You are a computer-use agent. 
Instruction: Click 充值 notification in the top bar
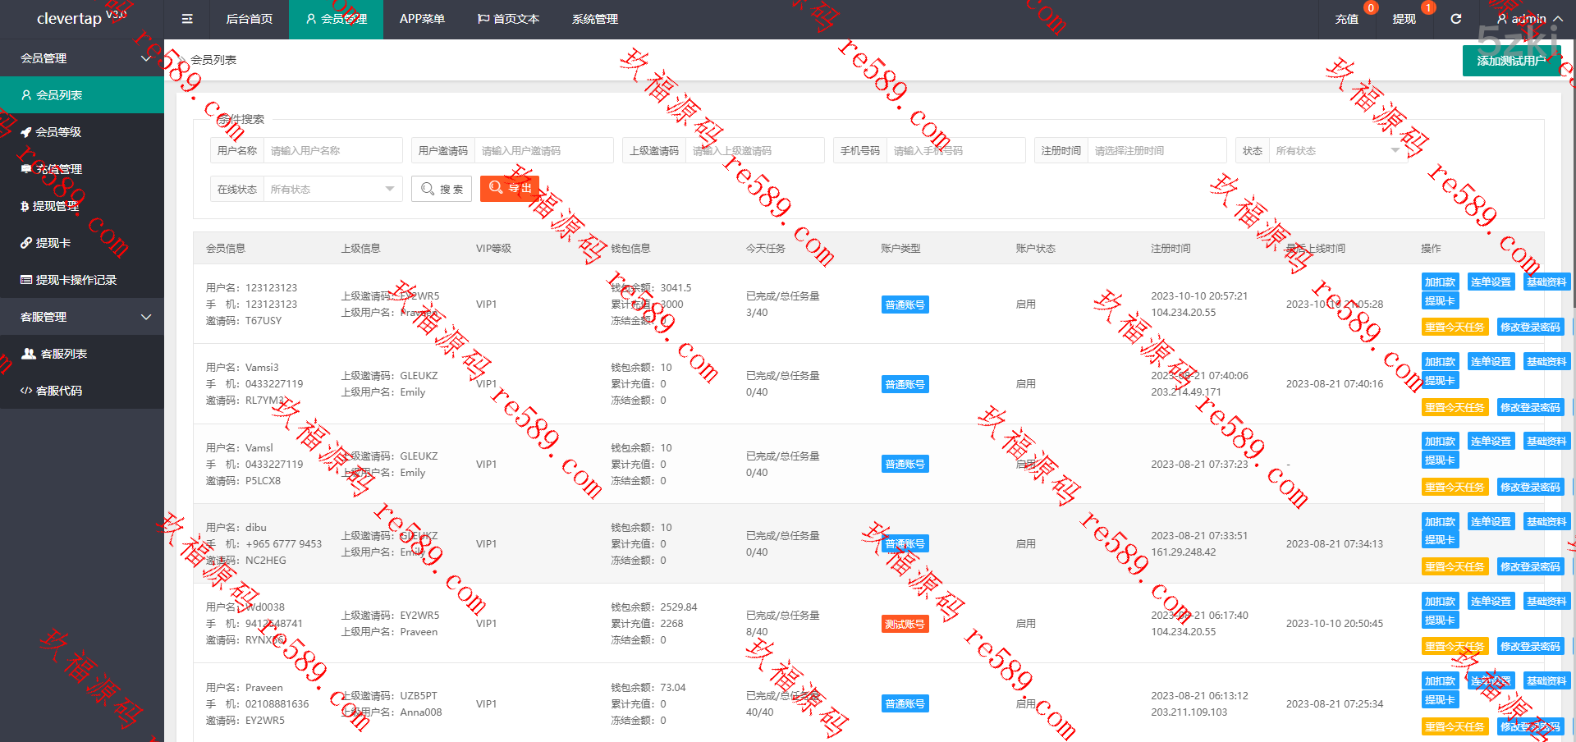click(x=1347, y=19)
